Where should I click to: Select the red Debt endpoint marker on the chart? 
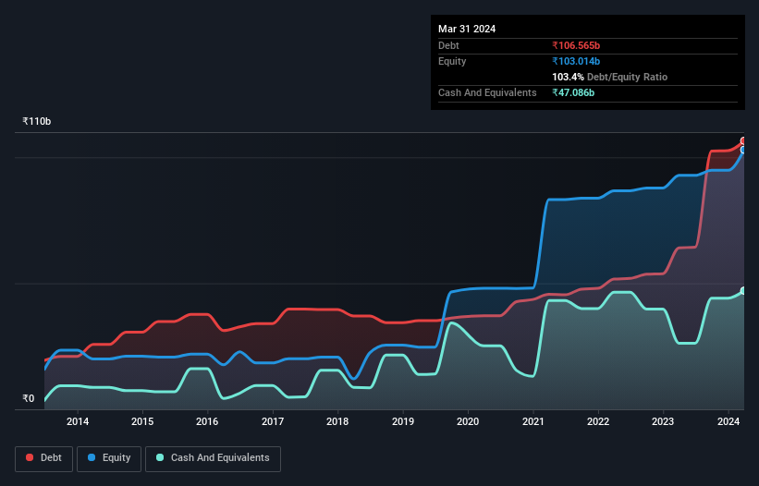coord(743,141)
